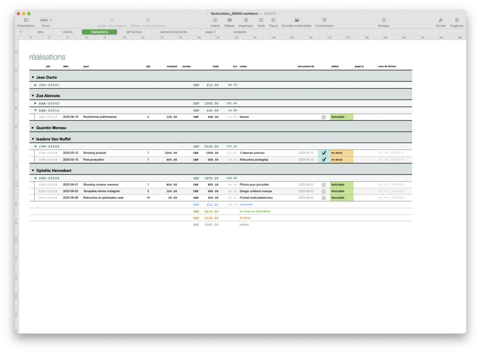Check the box for Recherches préliminaires
The height and width of the screenshot is (353, 481).
click(324, 117)
